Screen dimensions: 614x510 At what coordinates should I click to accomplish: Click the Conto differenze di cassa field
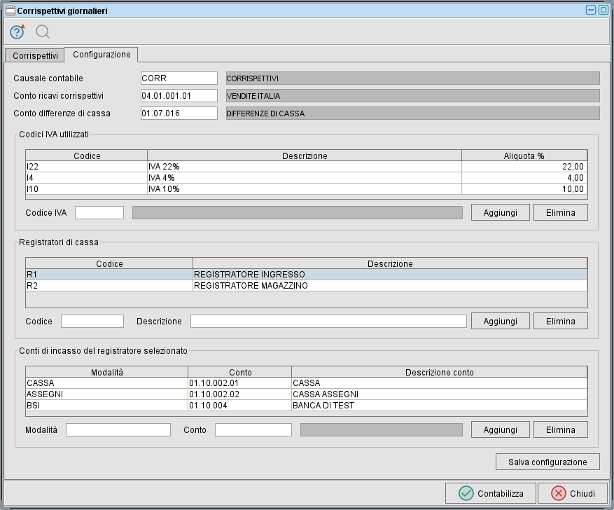pos(179,113)
